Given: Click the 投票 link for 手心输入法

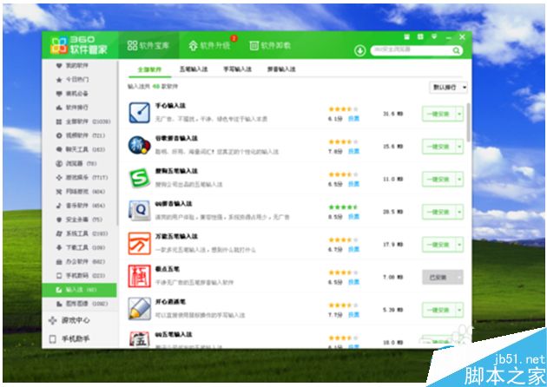Looking at the screenshot, I should pyautogui.click(x=353, y=119).
